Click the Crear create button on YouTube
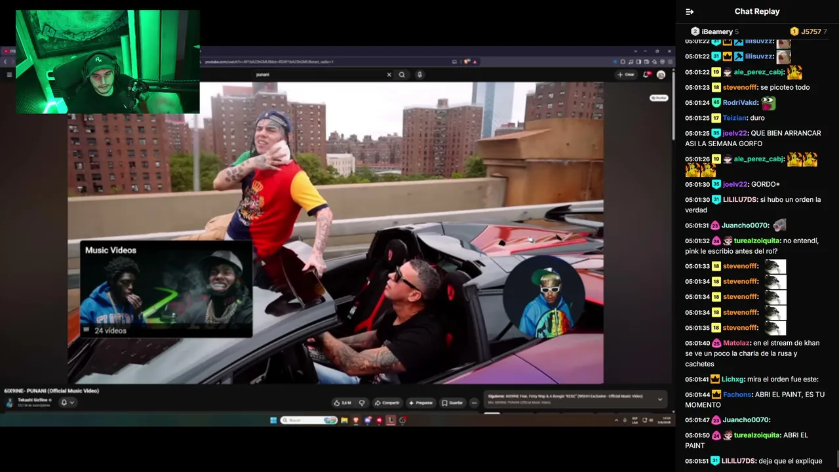Screen dimensions: 839x472 coord(626,75)
